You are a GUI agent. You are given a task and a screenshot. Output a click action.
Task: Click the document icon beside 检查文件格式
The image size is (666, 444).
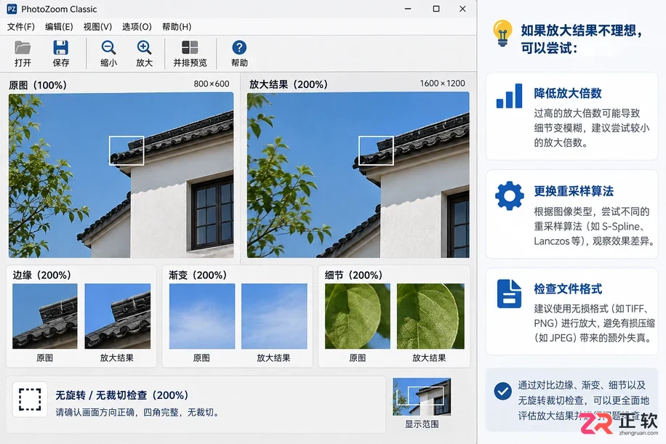[509, 294]
